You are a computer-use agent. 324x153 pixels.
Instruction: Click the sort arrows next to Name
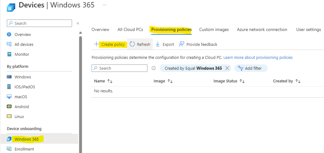pos(110,81)
